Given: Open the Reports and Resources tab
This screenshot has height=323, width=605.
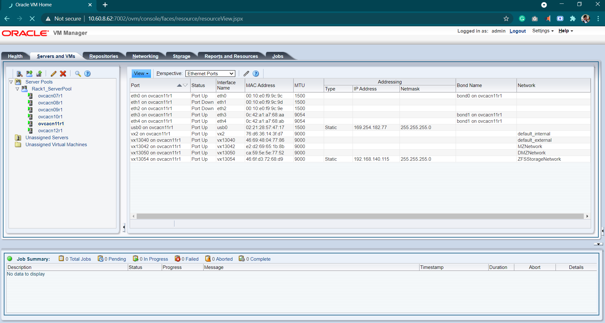Looking at the screenshot, I should pos(231,56).
